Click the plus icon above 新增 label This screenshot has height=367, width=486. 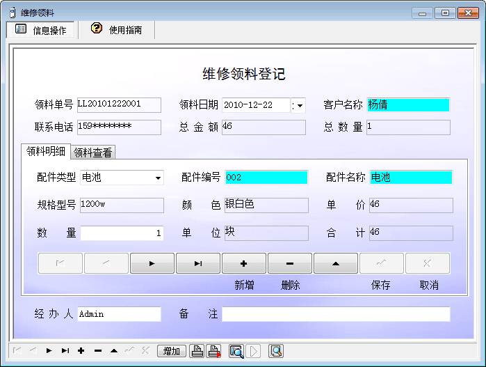244,263
